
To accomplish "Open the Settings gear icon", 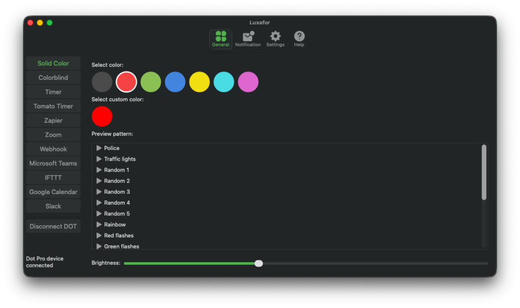I will coord(275,37).
